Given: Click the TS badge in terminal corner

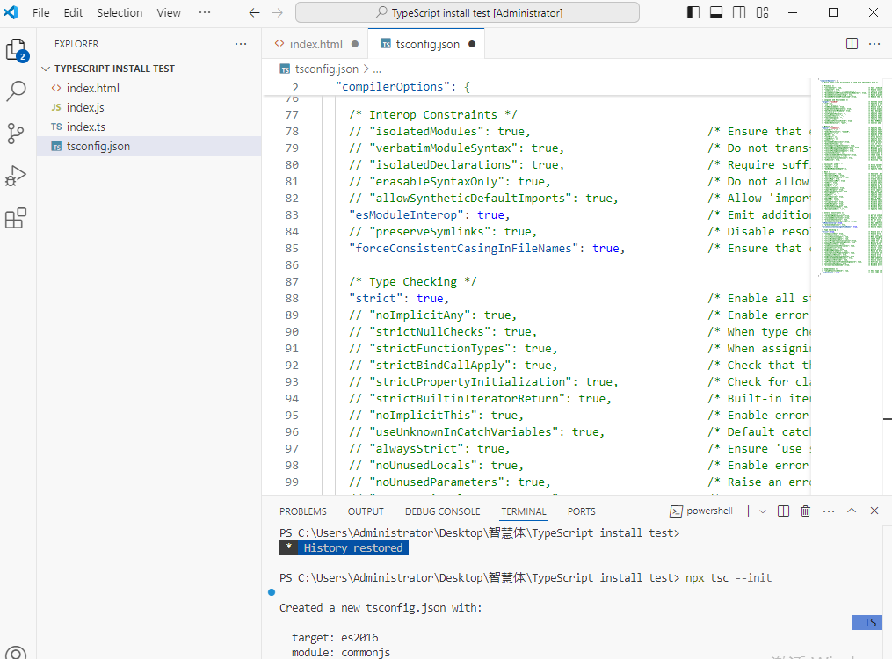Looking at the screenshot, I should pyautogui.click(x=868, y=623).
